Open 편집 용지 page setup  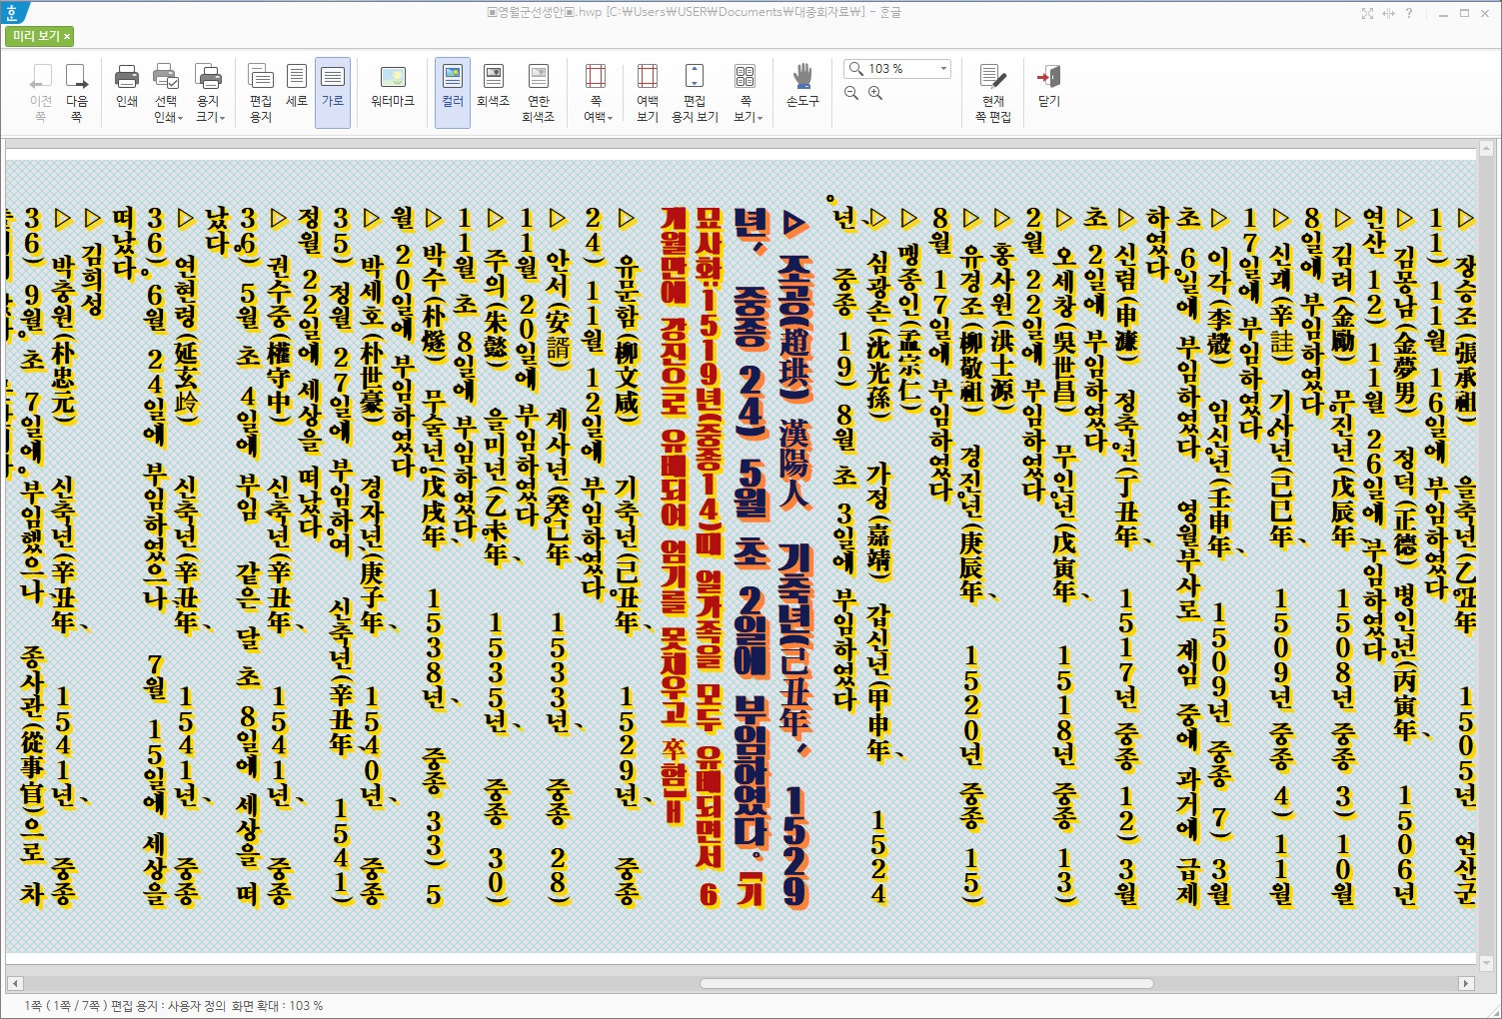click(x=261, y=92)
